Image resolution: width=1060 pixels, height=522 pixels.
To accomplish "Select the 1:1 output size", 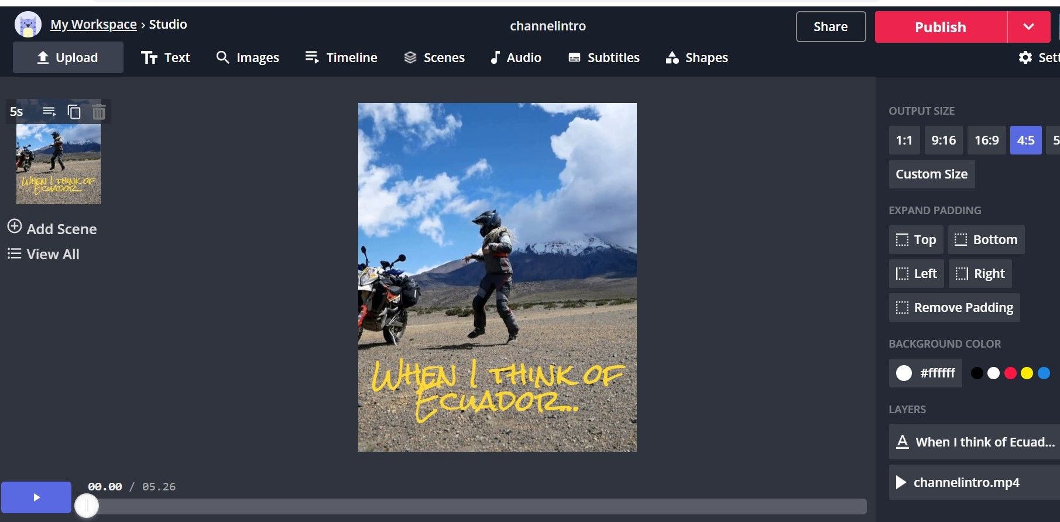I will [904, 140].
